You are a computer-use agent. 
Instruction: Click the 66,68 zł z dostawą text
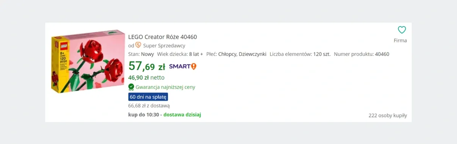pos(149,106)
